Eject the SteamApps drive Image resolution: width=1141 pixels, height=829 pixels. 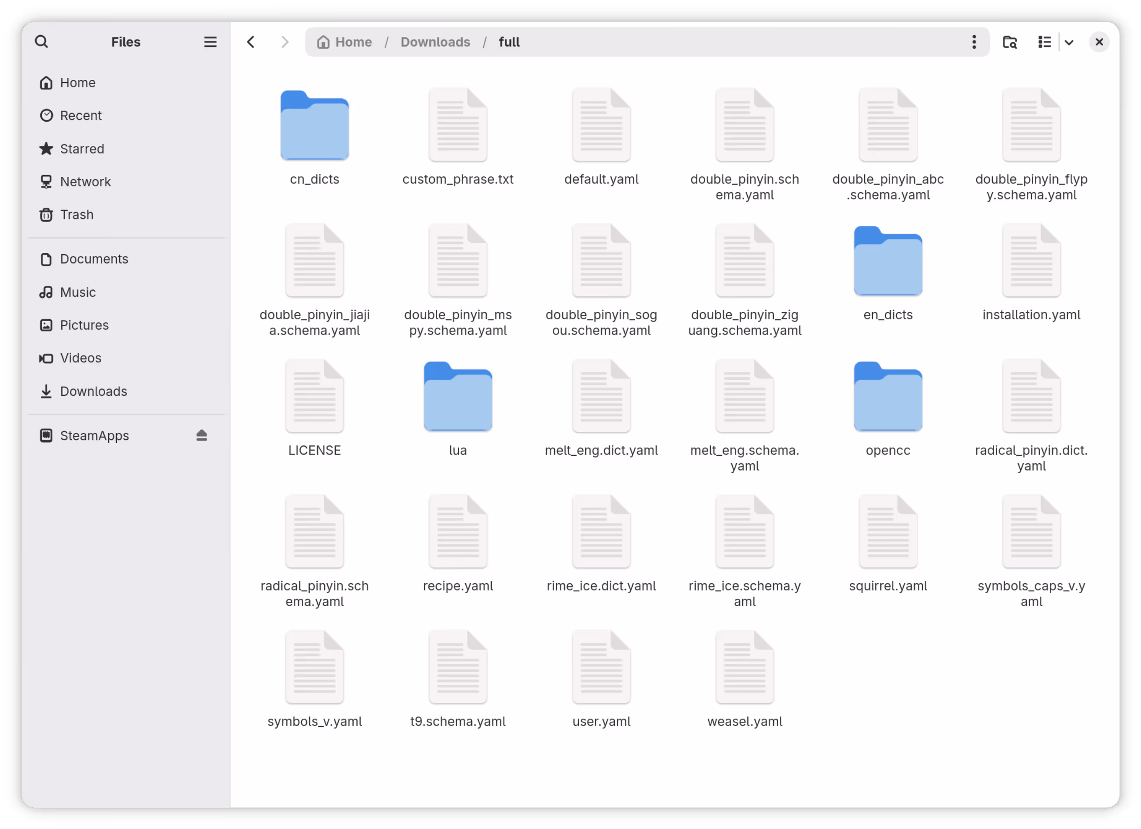pos(202,436)
